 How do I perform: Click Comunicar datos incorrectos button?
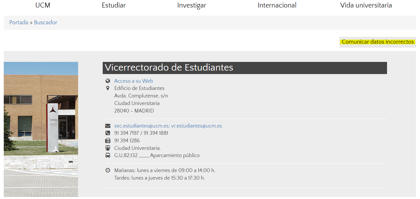(378, 42)
